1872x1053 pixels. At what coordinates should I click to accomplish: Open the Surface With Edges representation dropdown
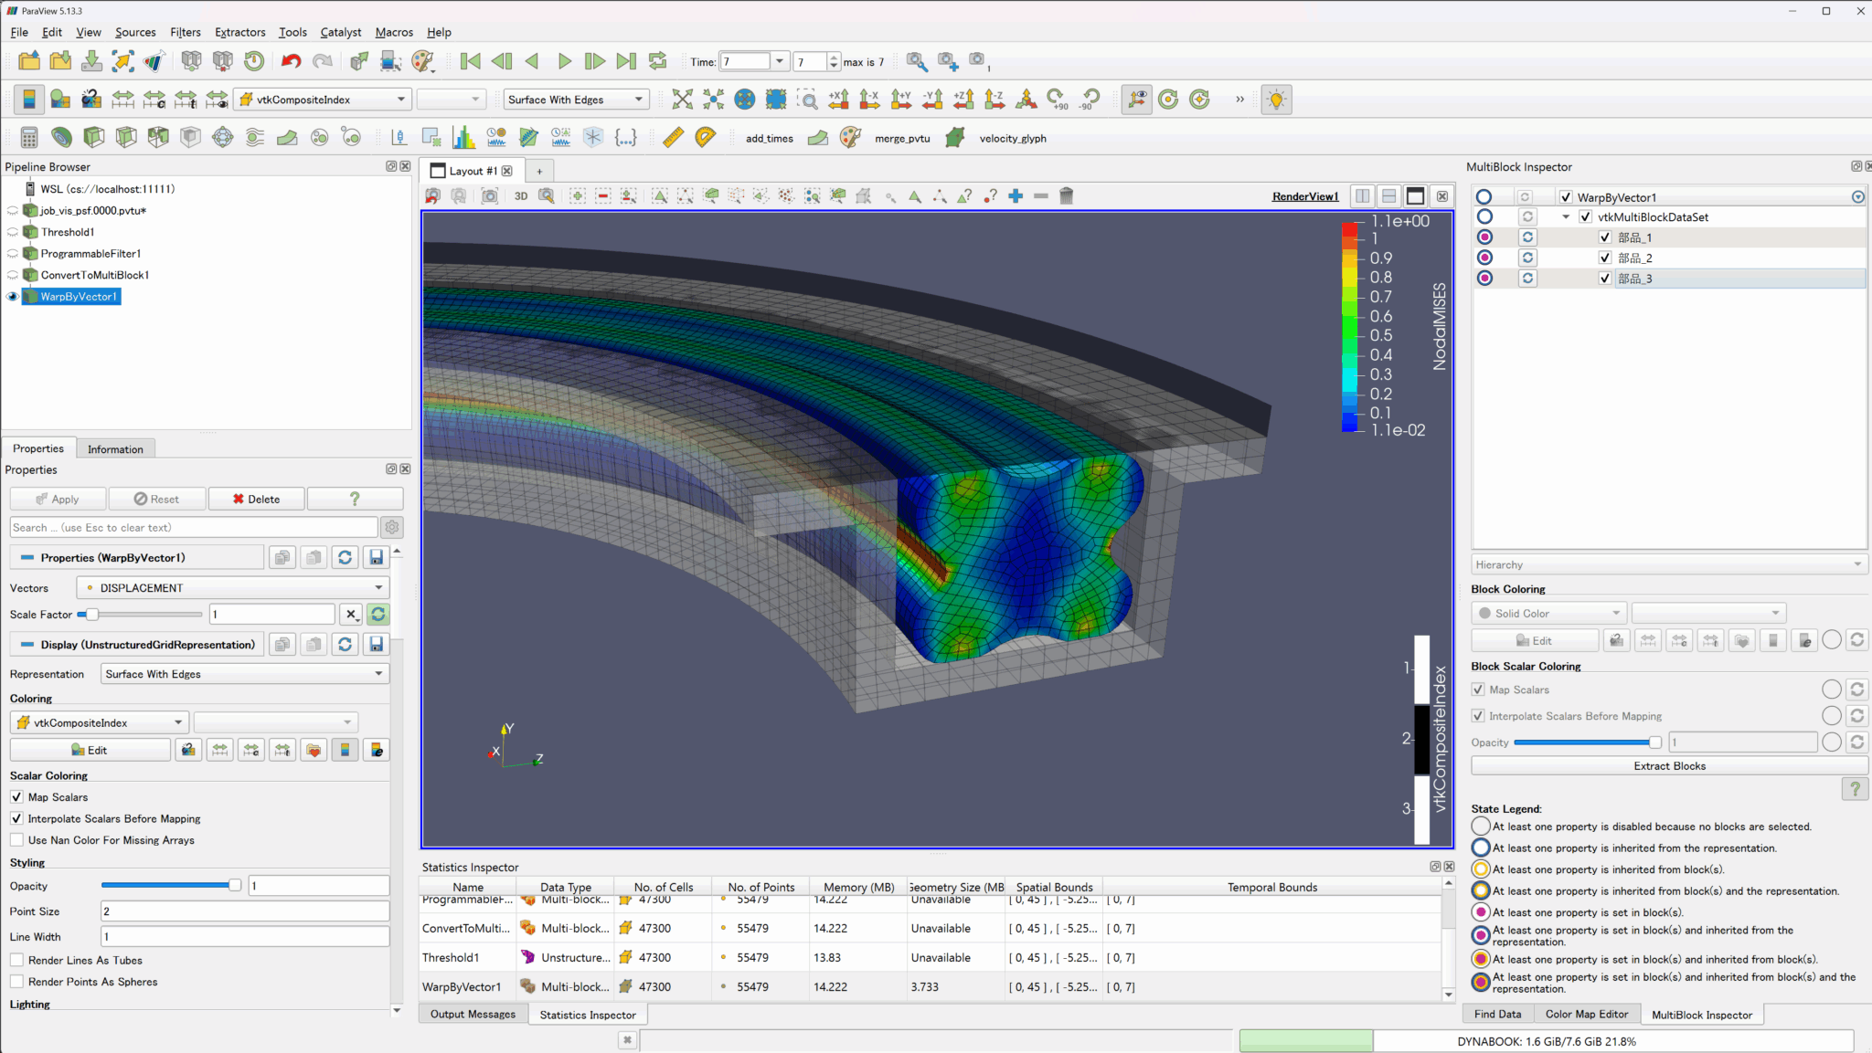tap(244, 674)
